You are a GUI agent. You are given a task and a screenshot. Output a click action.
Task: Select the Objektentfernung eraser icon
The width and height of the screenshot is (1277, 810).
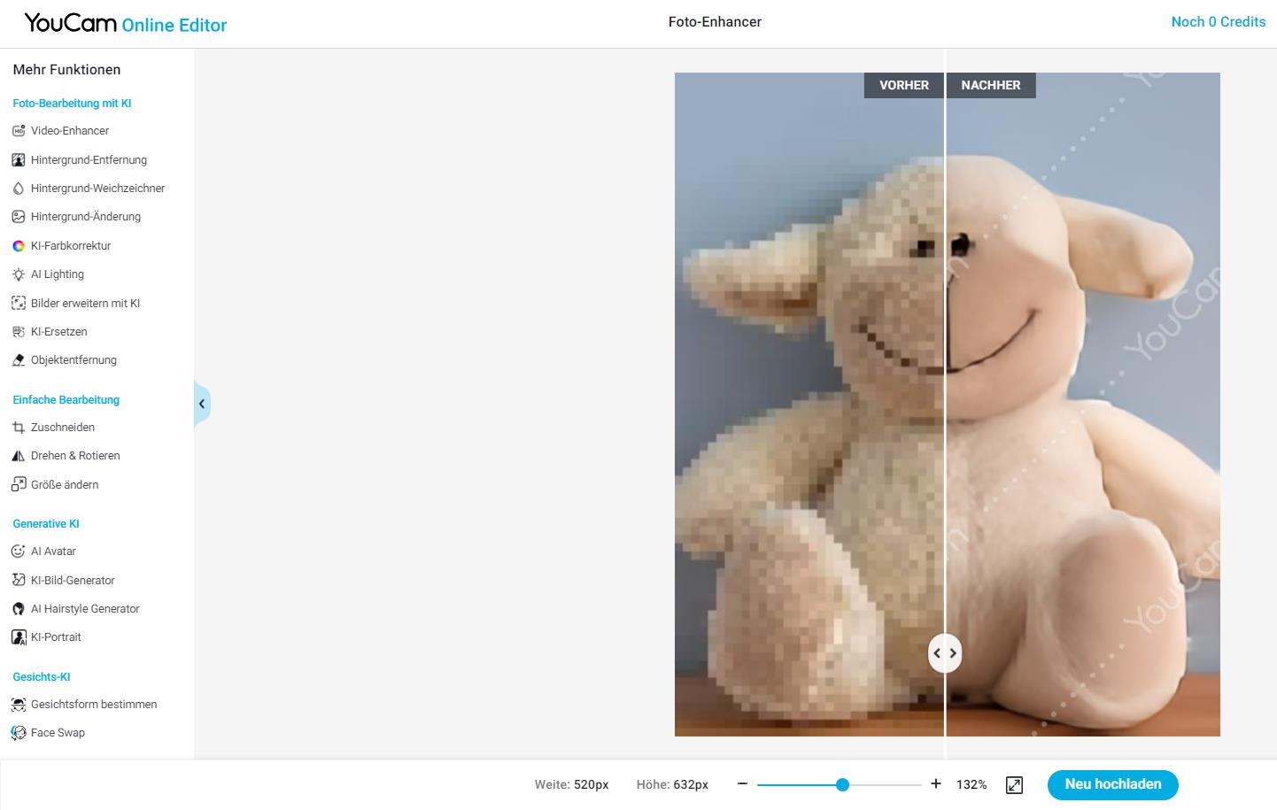tap(19, 360)
